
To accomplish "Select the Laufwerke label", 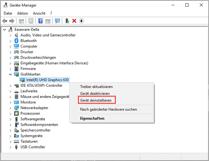I will pyautogui.click(x=29, y=91).
